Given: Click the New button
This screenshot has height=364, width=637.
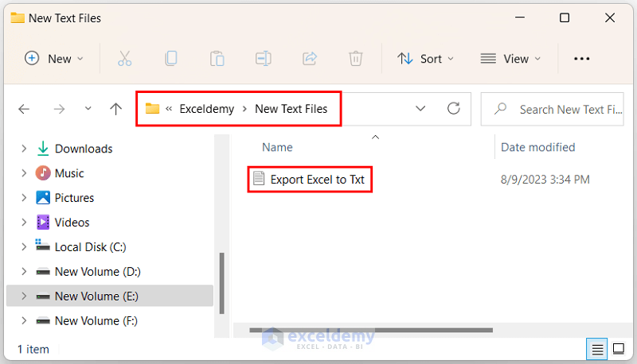Looking at the screenshot, I should pos(49,58).
